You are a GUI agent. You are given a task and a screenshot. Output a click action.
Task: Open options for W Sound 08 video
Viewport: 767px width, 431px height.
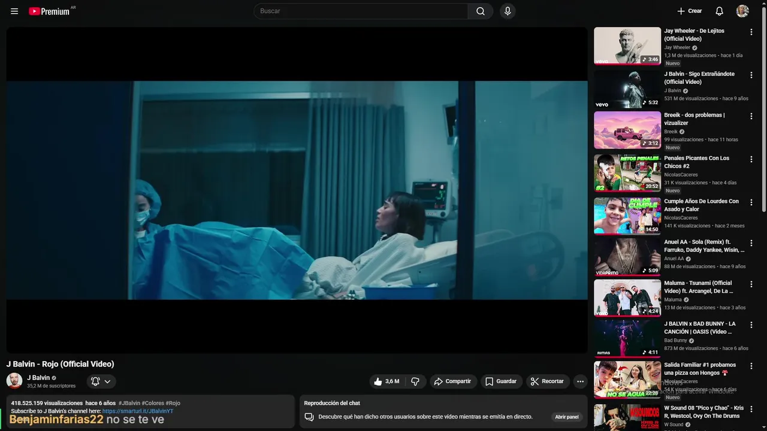(x=751, y=409)
